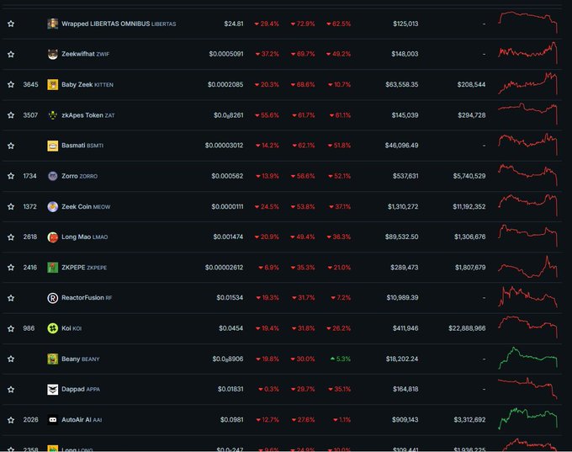Open the Dappad logo icon
Viewport: 572px width, 452px height.
(52, 389)
